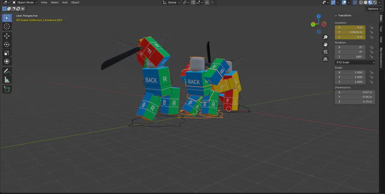Open XYZ Euler rotation mode dropdown
The image size is (385, 194).
pos(355,62)
